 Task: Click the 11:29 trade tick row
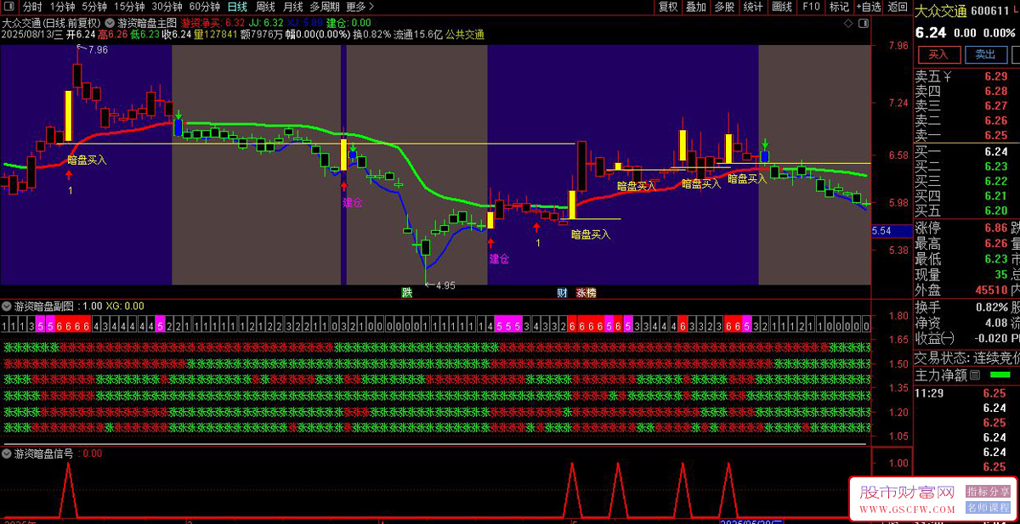[x=967, y=393]
